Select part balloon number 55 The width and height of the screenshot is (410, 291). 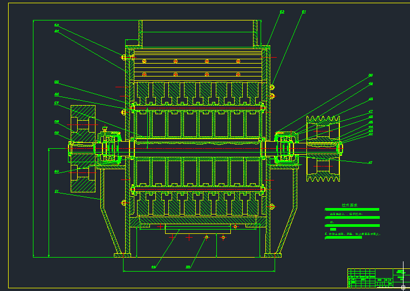point(57,82)
